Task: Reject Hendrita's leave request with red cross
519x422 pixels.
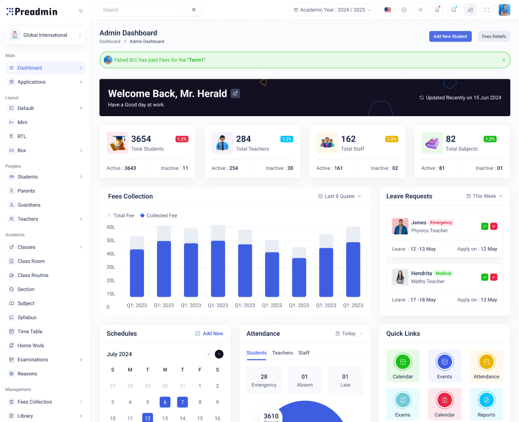Action: point(494,277)
